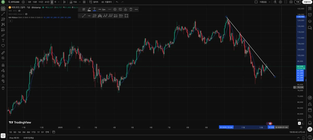
Task: Collapse the indicator legend chevron
Action: click(x=10, y=21)
